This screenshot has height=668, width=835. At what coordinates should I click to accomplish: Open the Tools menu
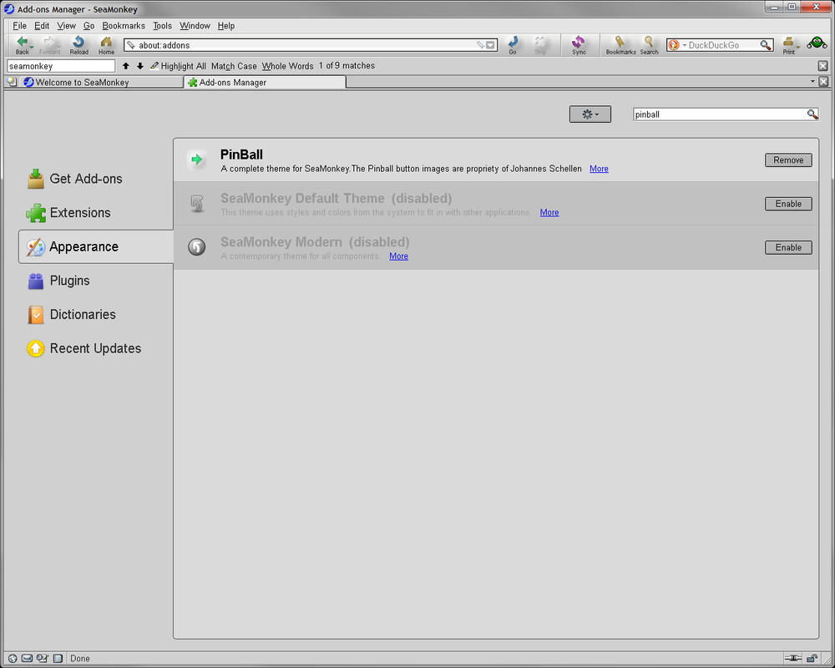[163, 26]
